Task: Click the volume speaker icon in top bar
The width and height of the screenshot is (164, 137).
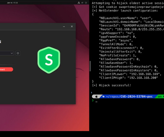Action: tap(82, 3)
